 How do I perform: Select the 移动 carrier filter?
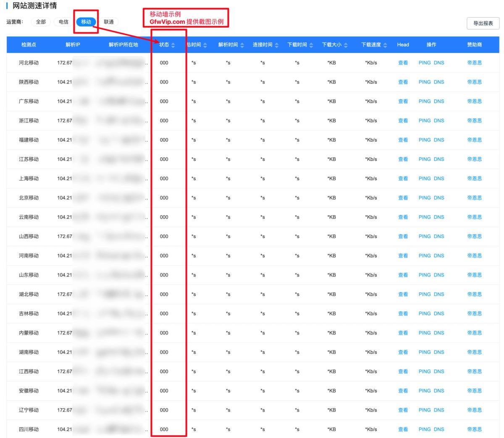(x=86, y=22)
